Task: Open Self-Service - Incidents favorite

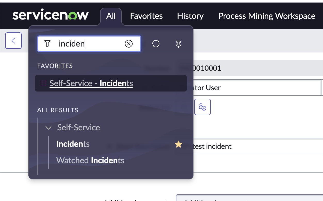Action: pyautogui.click(x=91, y=83)
